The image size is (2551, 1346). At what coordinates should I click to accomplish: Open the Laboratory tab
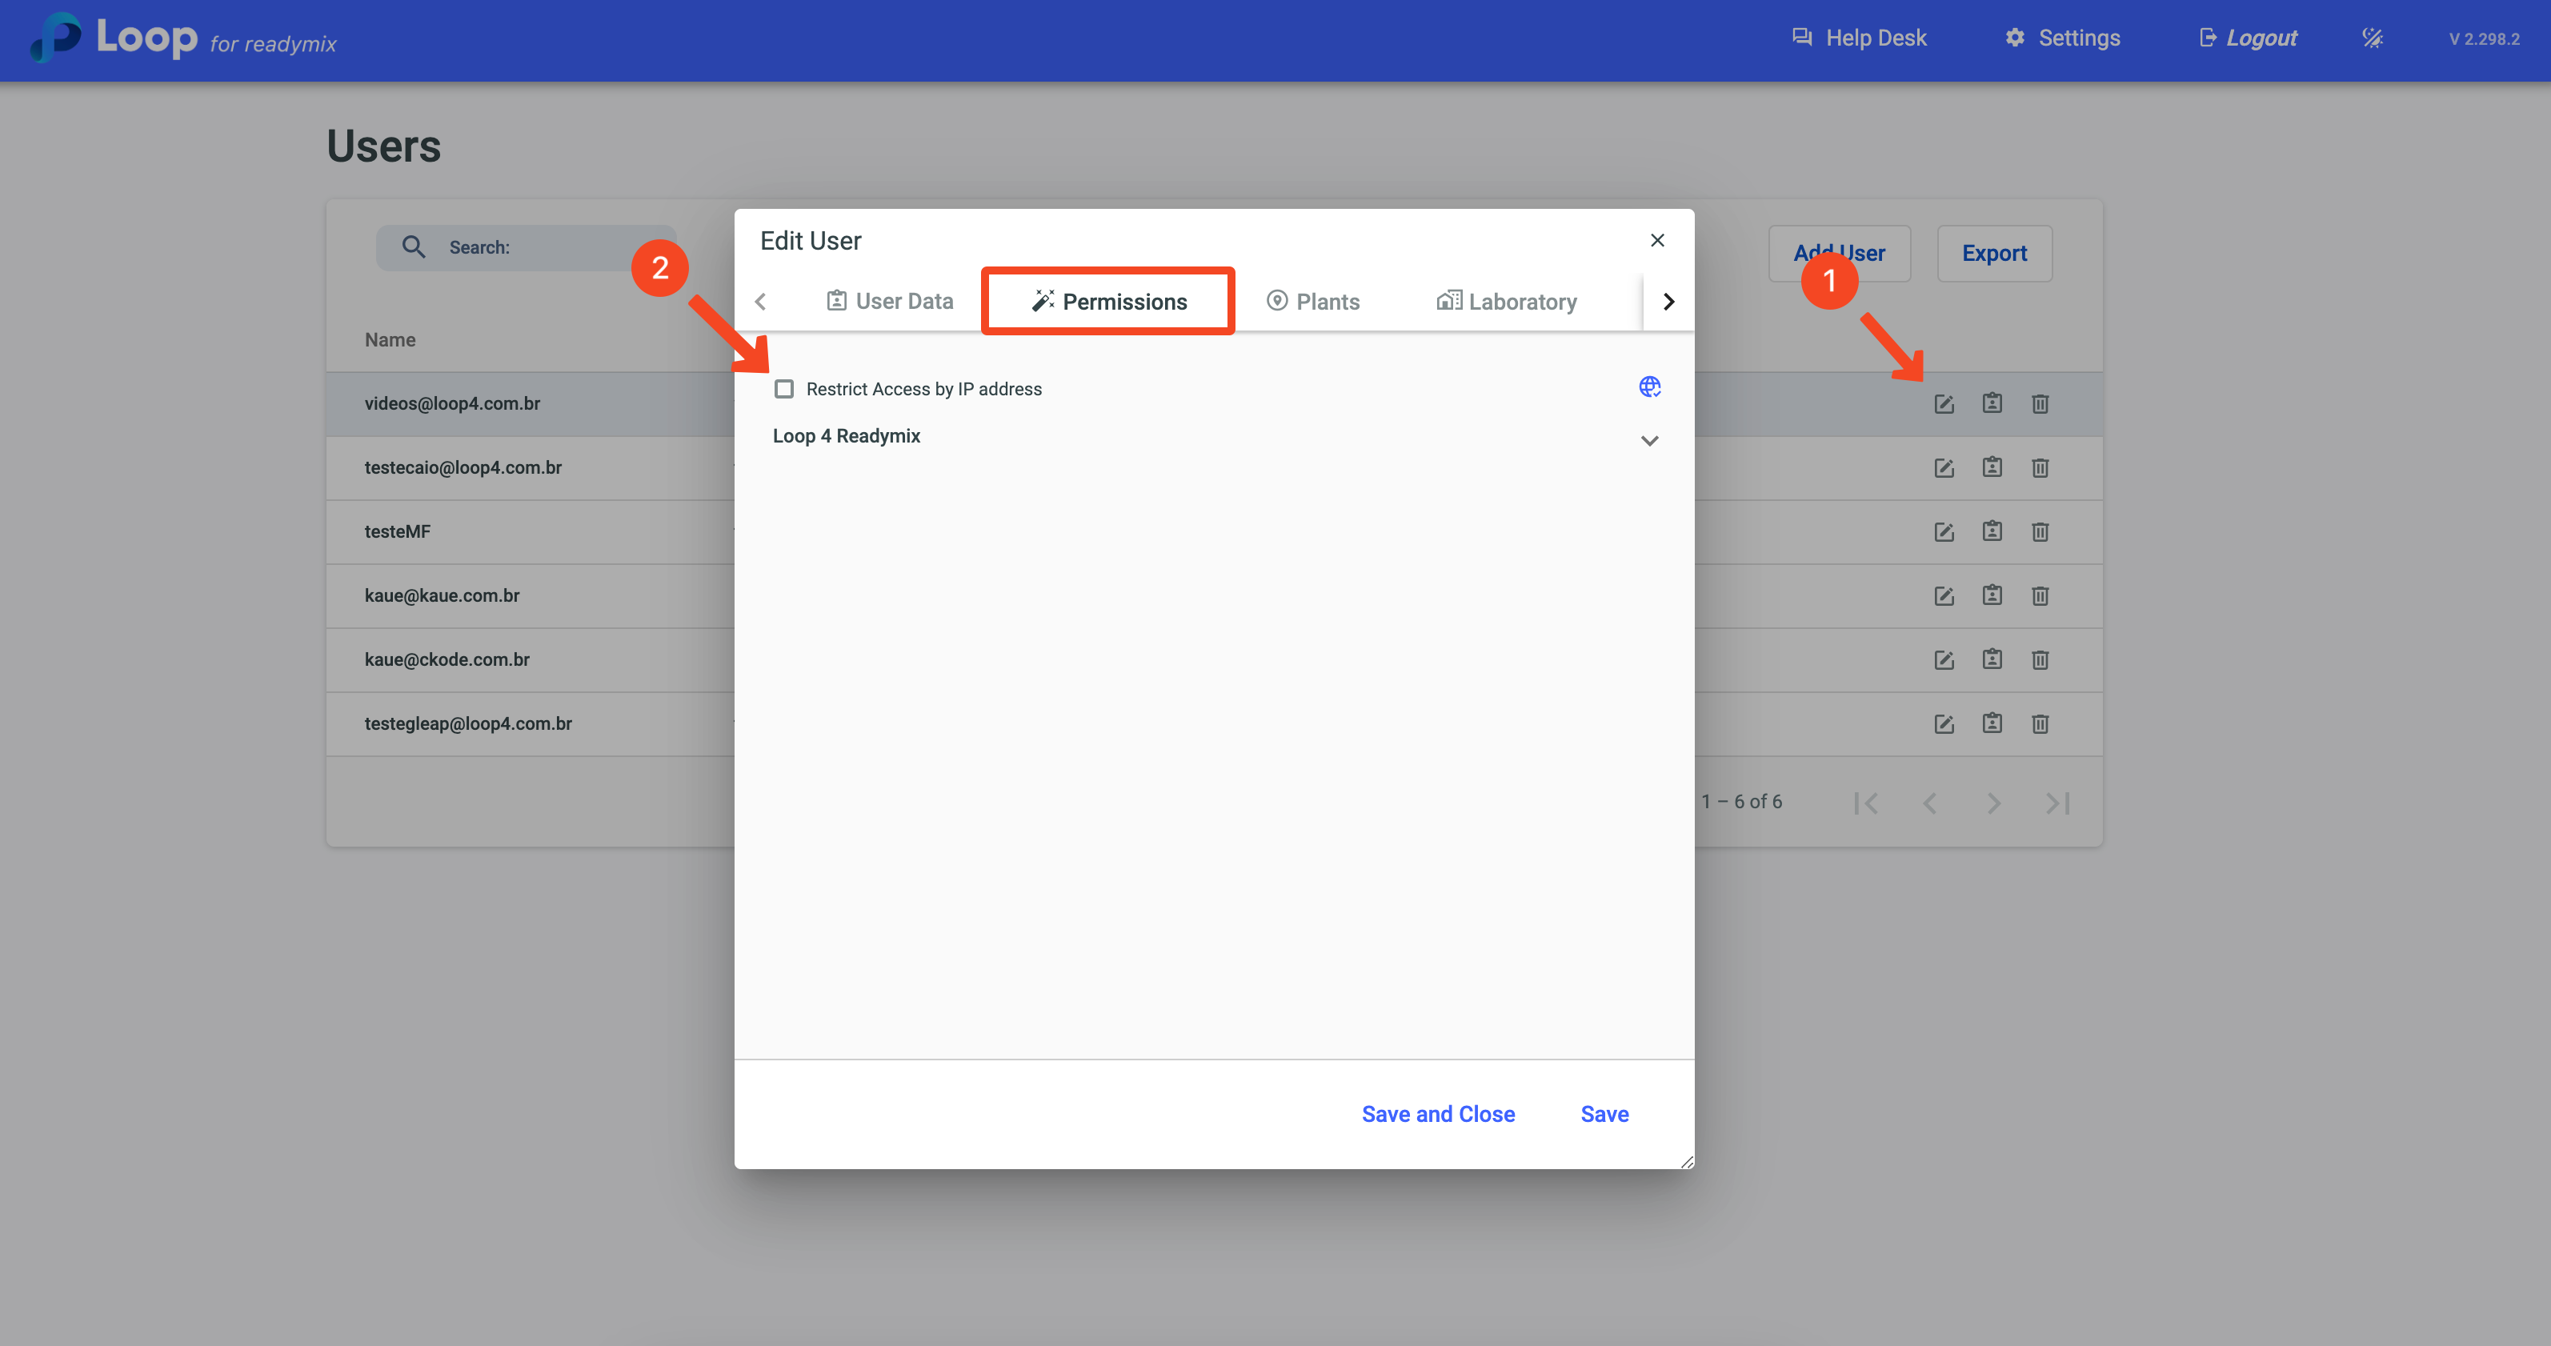(x=1506, y=301)
